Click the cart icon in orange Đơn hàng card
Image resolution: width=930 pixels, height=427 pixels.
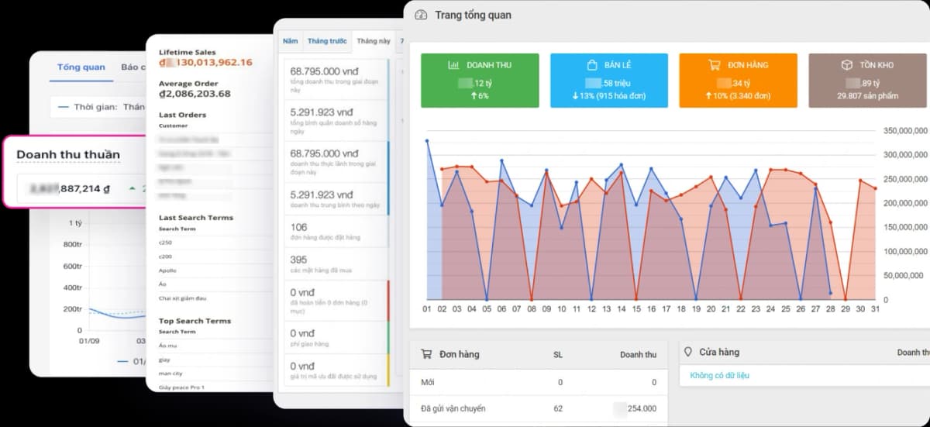tap(715, 65)
